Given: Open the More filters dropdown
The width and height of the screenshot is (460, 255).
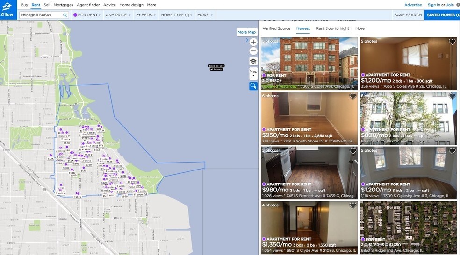Looking at the screenshot, I should click(x=205, y=15).
